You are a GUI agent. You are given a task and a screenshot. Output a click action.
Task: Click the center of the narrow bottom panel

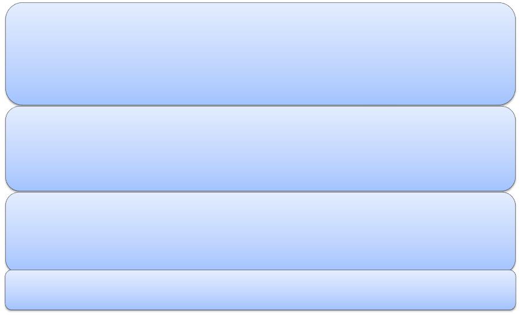point(261,290)
